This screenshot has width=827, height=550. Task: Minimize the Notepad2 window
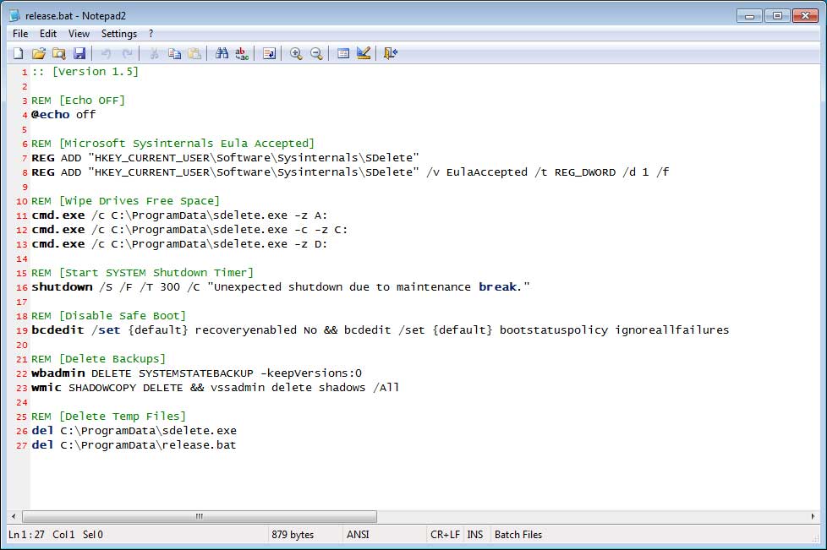tap(749, 16)
